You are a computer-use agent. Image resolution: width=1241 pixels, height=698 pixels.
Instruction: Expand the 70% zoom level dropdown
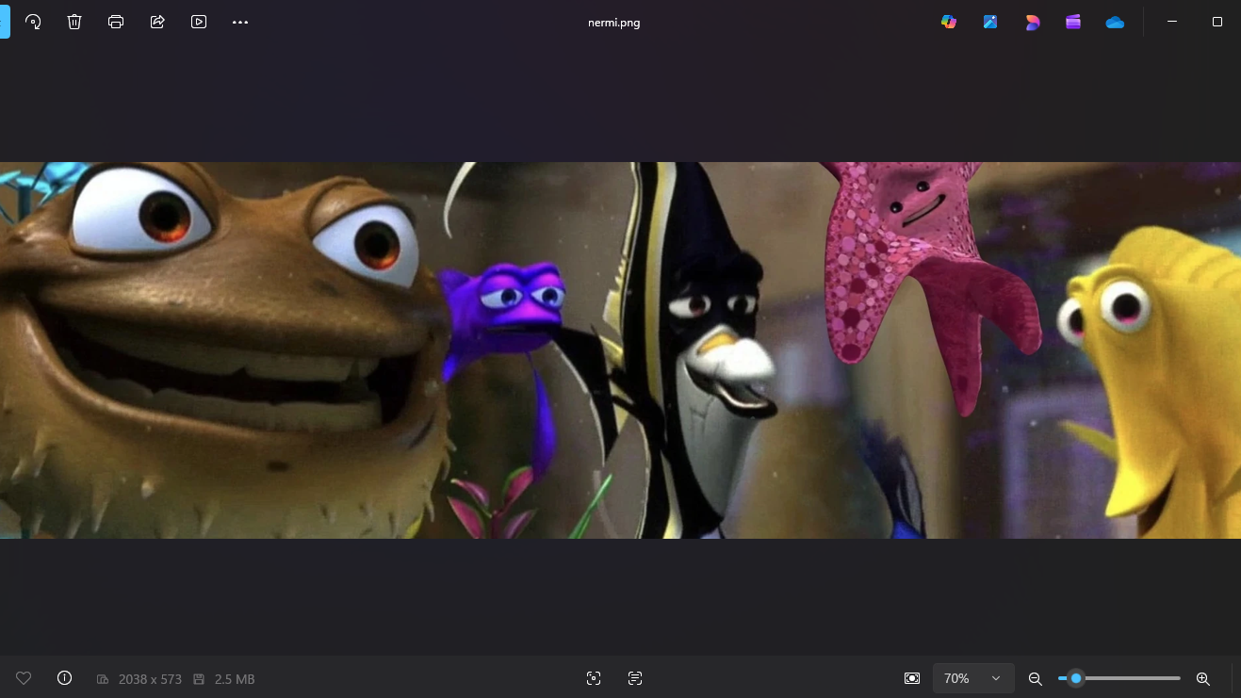[973, 678]
